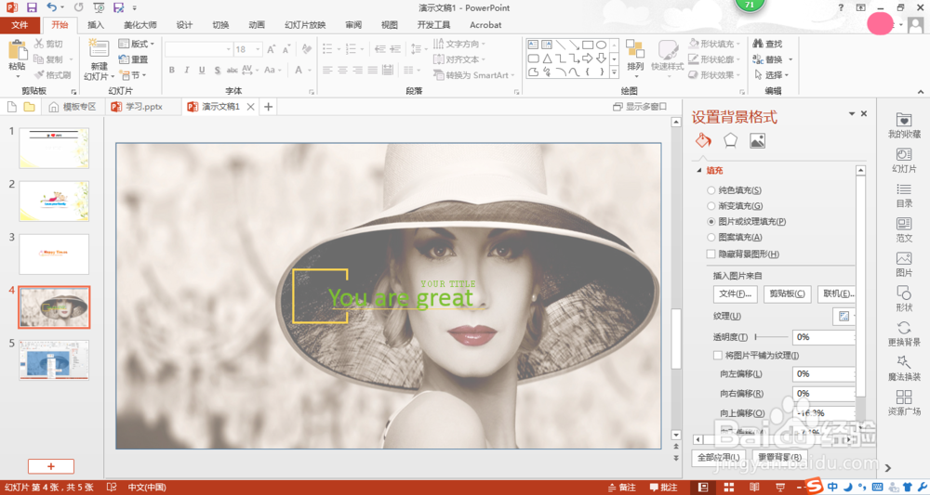Click the Offset left (向左偏移) value field
The image size is (930, 495).
tap(823, 374)
